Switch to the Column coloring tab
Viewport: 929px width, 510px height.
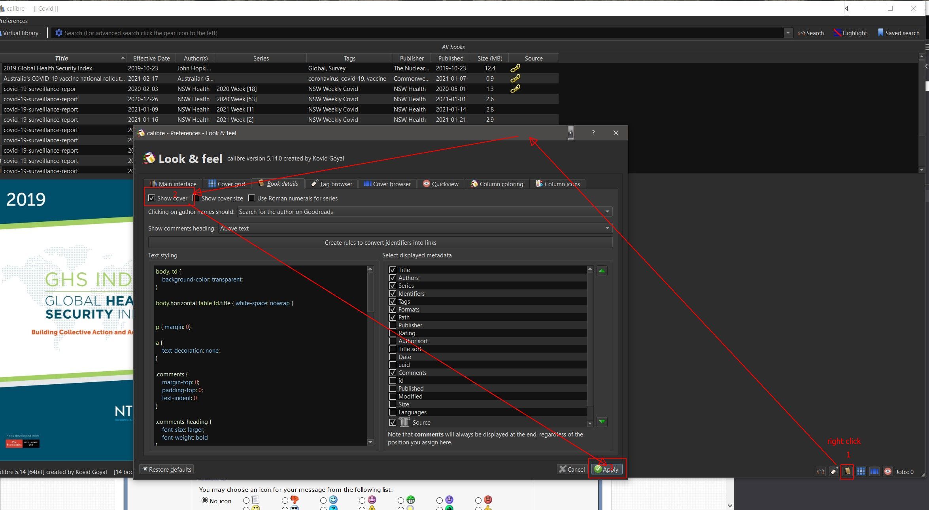pos(497,184)
